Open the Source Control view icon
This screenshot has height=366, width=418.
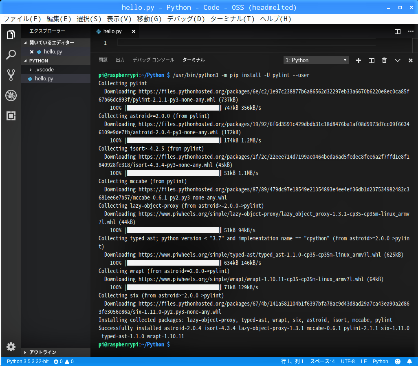11,75
